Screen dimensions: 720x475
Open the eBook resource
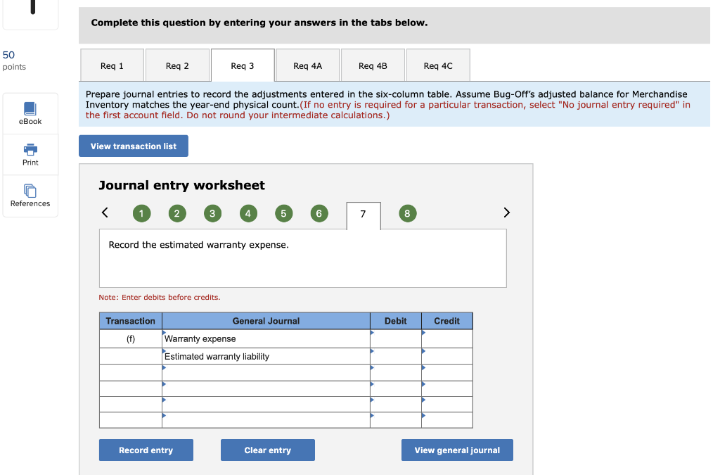30,113
